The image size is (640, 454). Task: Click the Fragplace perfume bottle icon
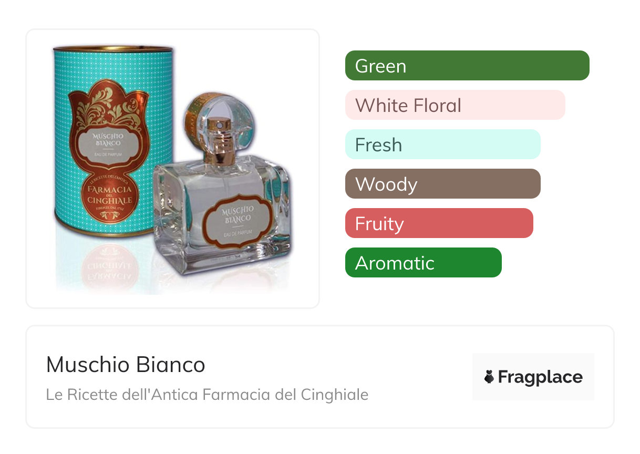pyautogui.click(x=489, y=377)
